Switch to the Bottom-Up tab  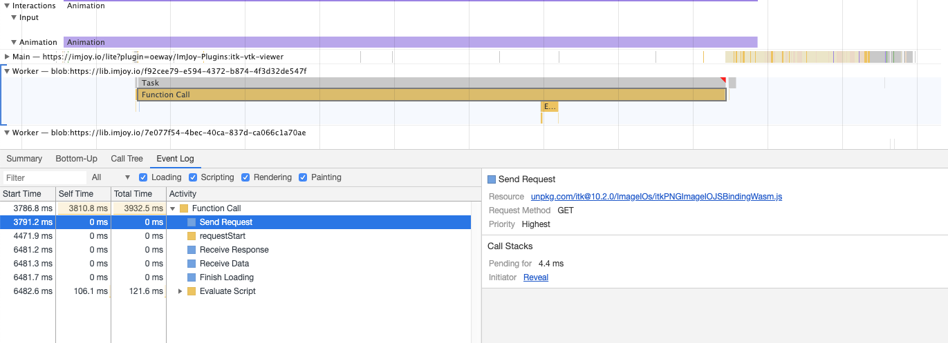pos(76,159)
